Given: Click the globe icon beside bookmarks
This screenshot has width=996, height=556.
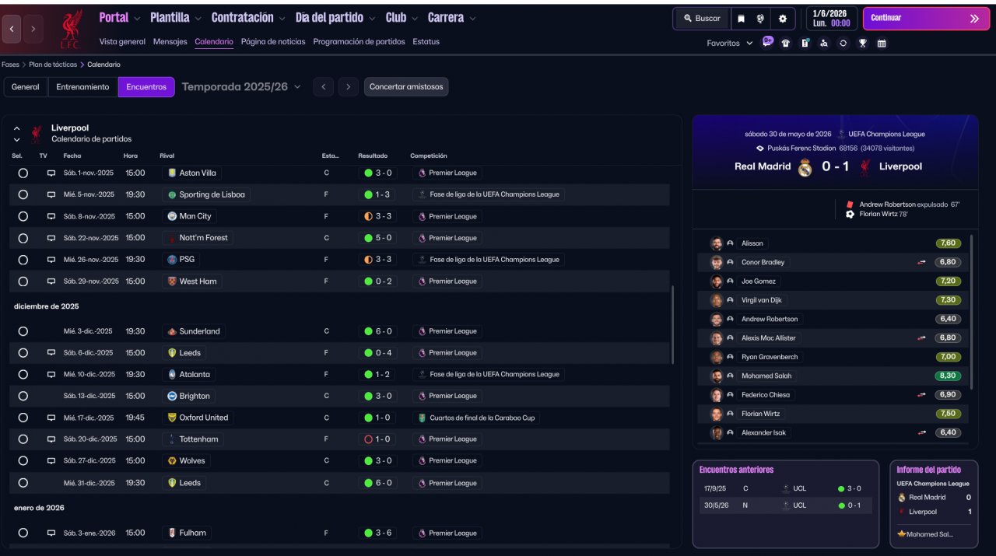Looking at the screenshot, I should [x=760, y=19].
